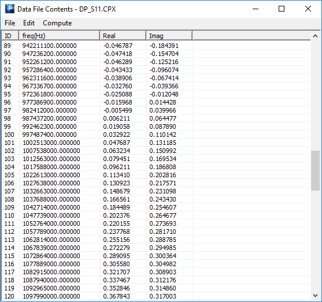Minimize the Data File Contents window
Image resolution: width=322 pixels, height=302 pixels.
(256, 9)
